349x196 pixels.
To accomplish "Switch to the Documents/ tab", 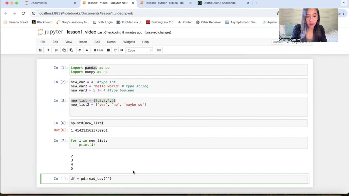I will 39,3.
